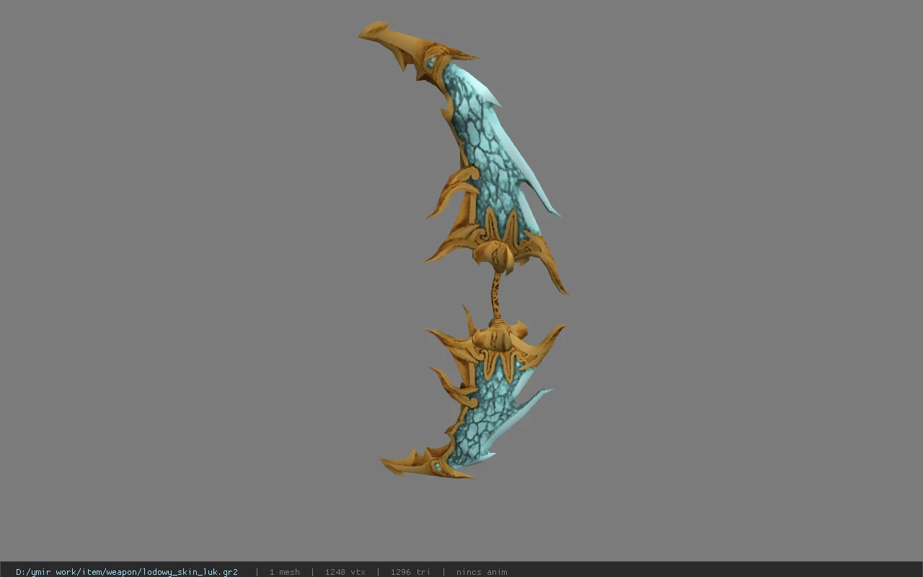Image resolution: width=923 pixels, height=577 pixels.
Task: Click the '1248 vtx' vertex count
Action: pos(345,572)
